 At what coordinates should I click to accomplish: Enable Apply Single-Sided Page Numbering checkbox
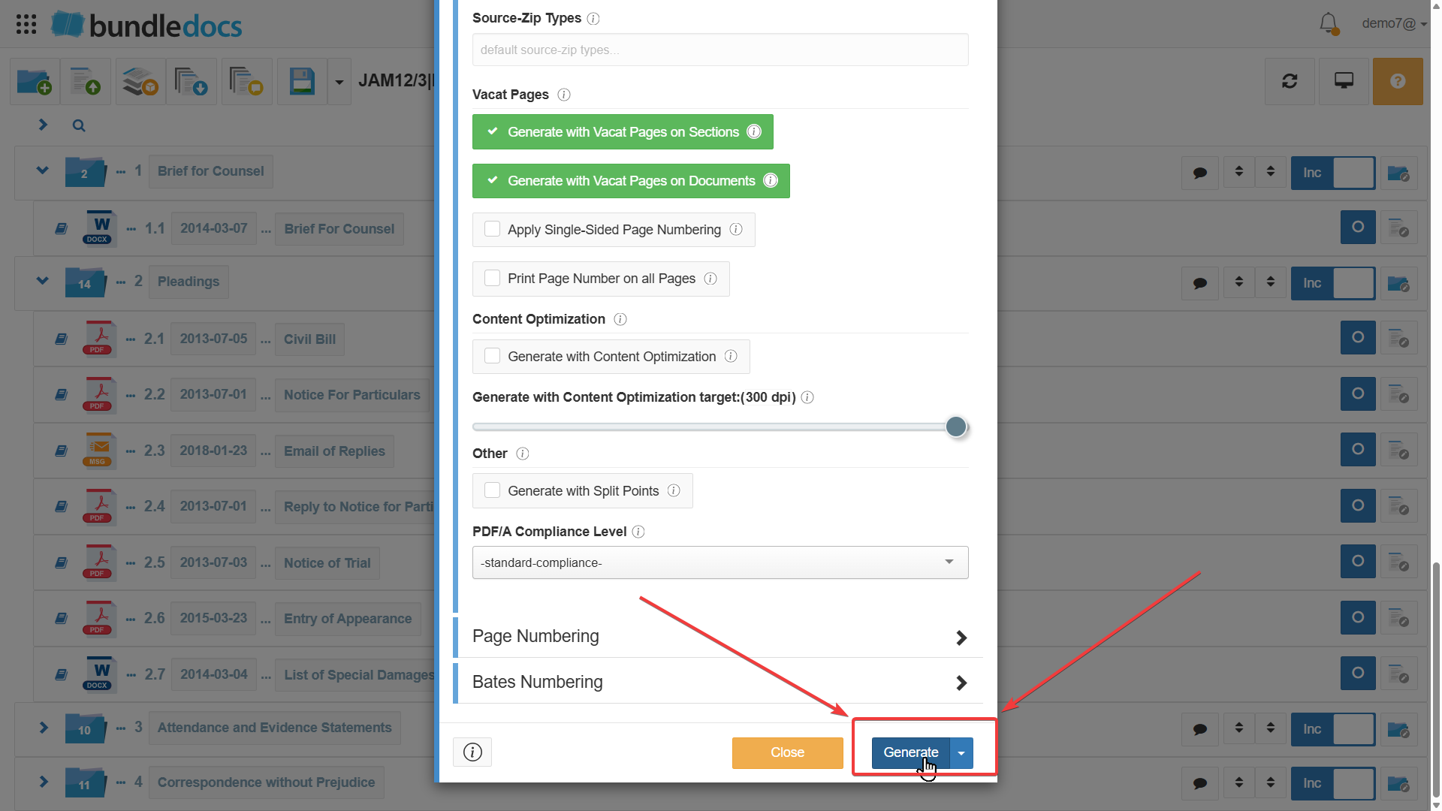(x=493, y=229)
